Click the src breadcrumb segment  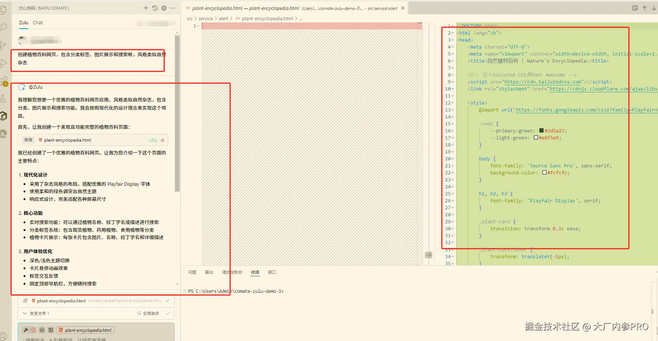tap(190, 18)
